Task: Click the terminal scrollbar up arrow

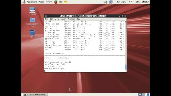Action: (126, 22)
